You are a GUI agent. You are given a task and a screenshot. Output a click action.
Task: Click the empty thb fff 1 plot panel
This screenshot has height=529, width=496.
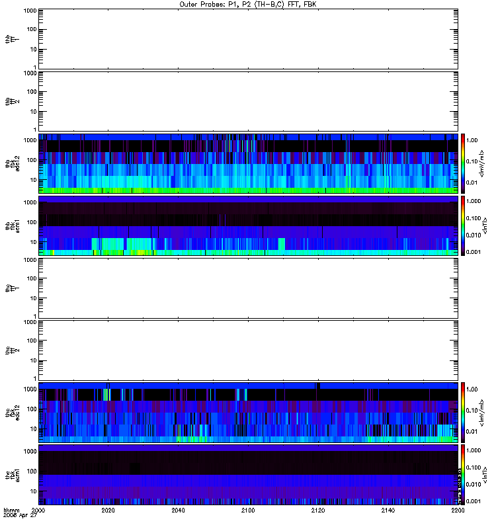[248, 39]
